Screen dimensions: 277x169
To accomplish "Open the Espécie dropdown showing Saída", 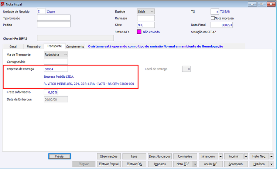I will [146, 12].
